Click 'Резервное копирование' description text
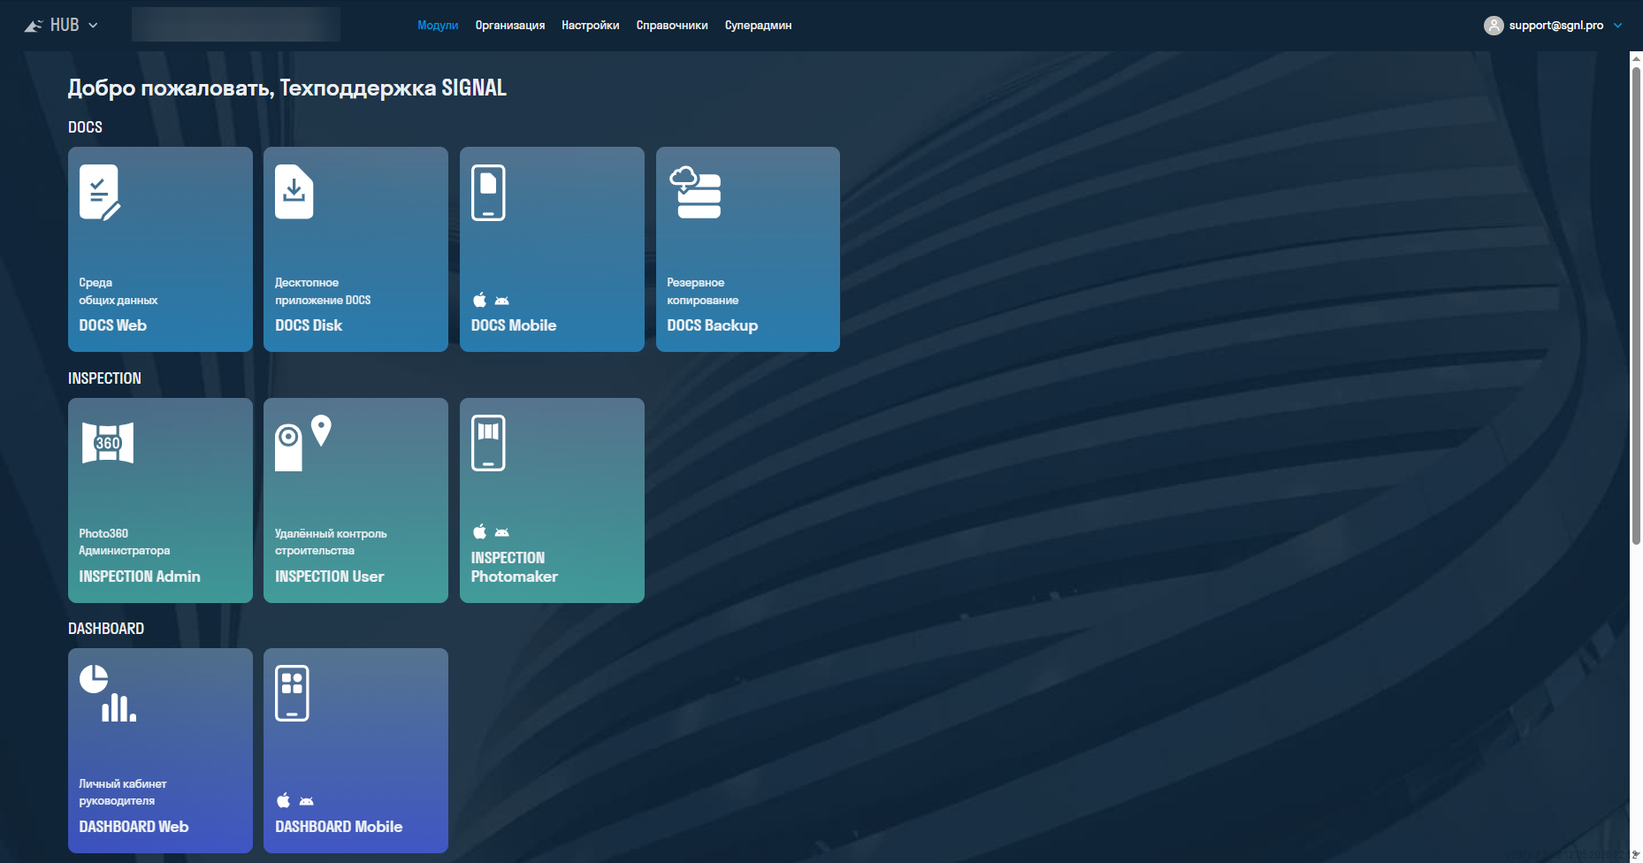The image size is (1643, 863). (x=703, y=292)
